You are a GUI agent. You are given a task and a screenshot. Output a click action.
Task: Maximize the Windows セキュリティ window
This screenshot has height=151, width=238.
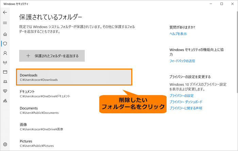[222, 4]
